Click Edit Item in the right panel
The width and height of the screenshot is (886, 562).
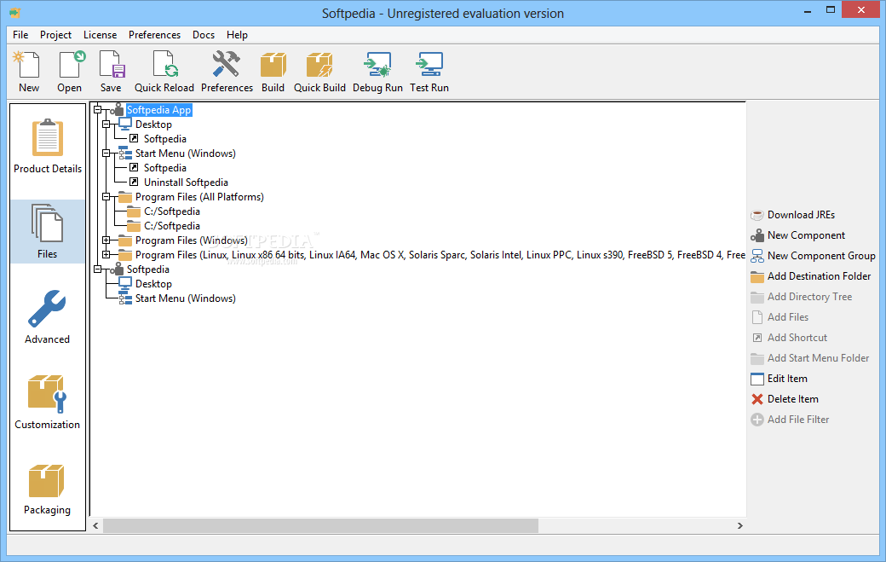pyautogui.click(x=780, y=379)
